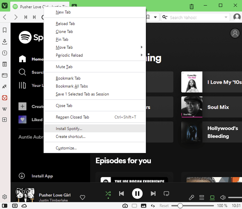
Task: Toggle images display in status bar
Action: pyautogui.click(x=144, y=206)
